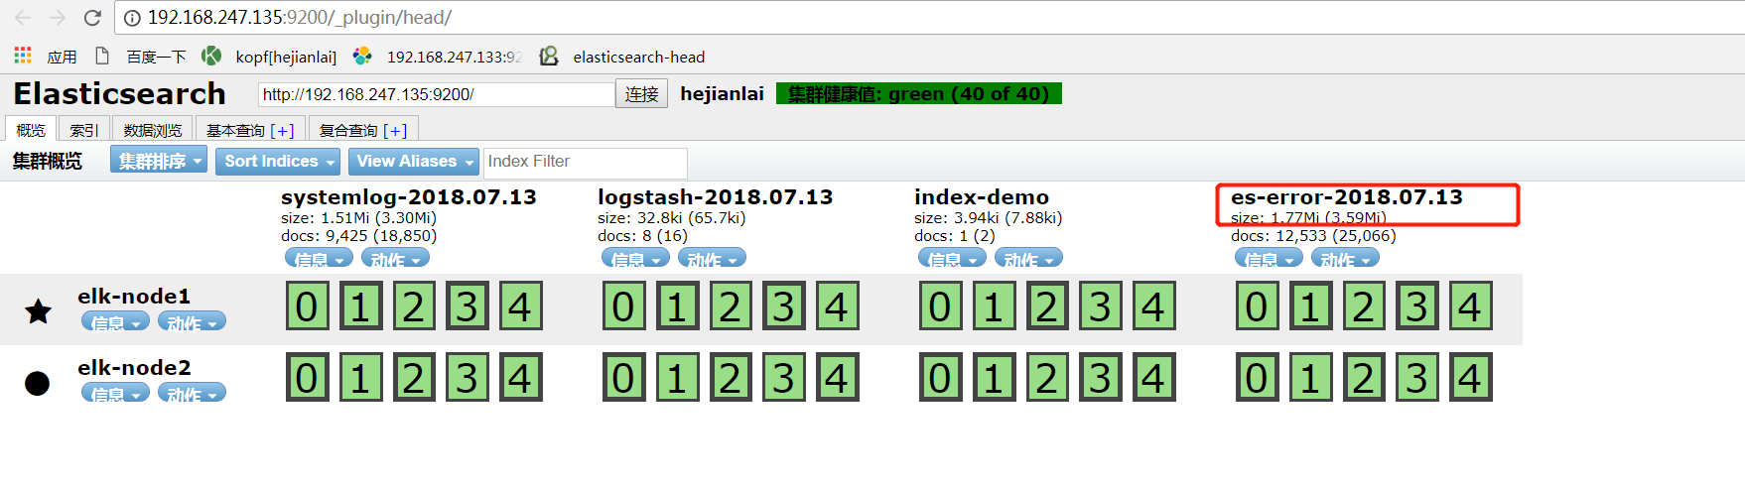Select shard 4 of es-error-2018.07.13 on elk-node2

click(x=1470, y=378)
